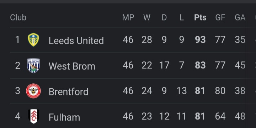The height and width of the screenshot is (128, 256).
Task: Click the Fulham club crest
Action: (x=33, y=116)
